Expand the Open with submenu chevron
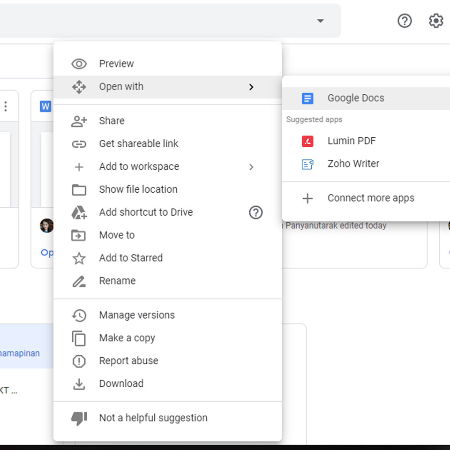Viewport: 450px width, 450px height. coord(251,87)
